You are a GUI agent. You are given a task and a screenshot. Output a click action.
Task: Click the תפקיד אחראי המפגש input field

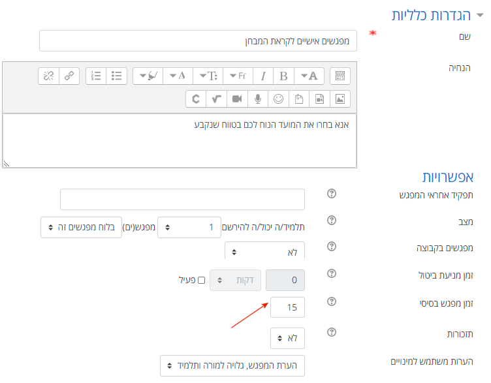(182, 199)
